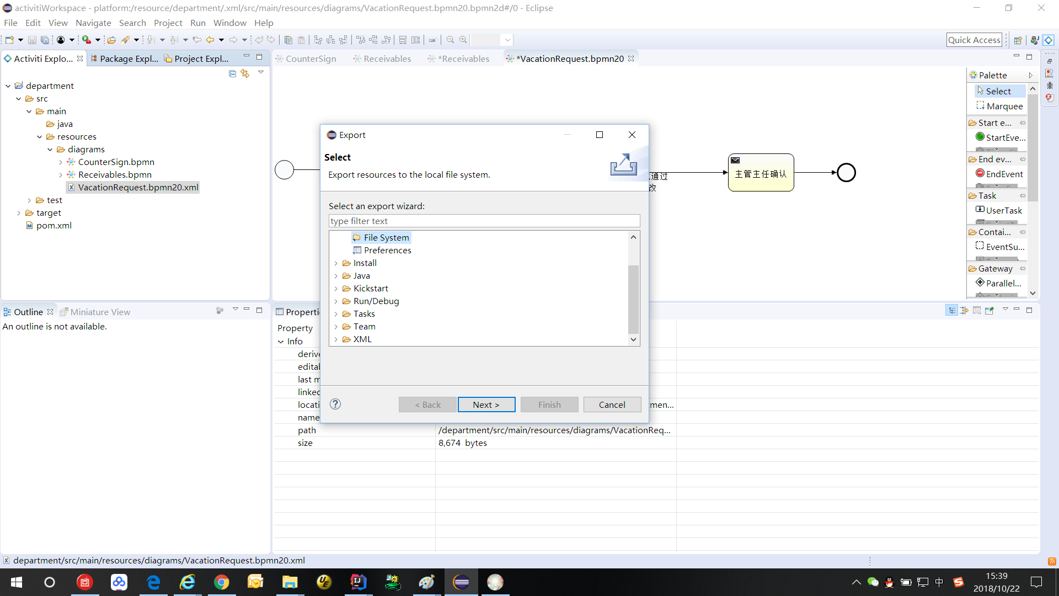This screenshot has height=596, width=1059.
Task: Open the Activiti Explorer view menu arrow
Action: (x=261, y=72)
